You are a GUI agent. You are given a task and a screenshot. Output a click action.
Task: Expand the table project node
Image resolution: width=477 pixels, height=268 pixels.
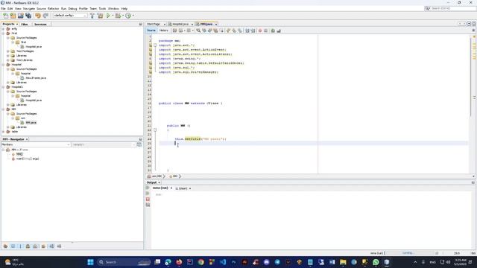(x=3, y=132)
